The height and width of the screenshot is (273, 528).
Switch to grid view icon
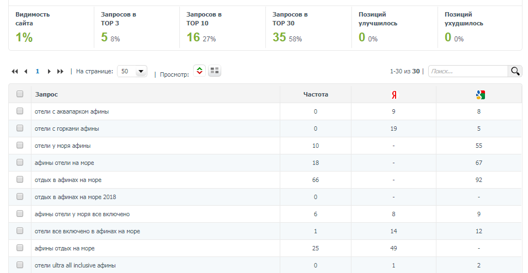215,71
